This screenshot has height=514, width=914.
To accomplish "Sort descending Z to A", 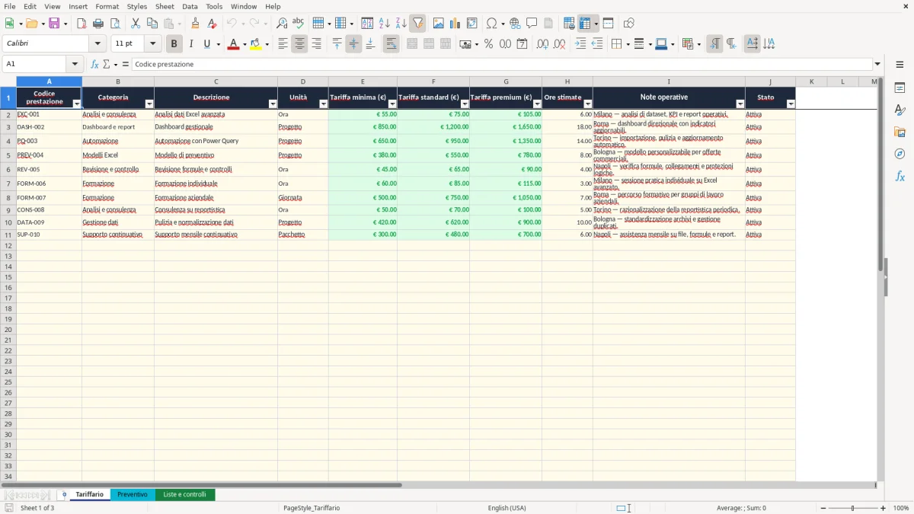I will pos(401,24).
